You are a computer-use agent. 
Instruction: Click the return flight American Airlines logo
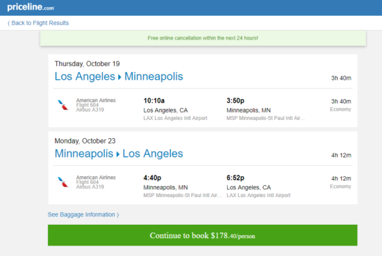[63, 182]
